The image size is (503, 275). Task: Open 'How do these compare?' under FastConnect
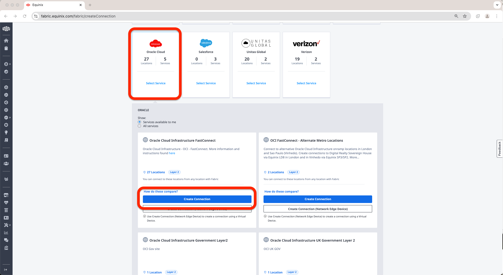(x=161, y=192)
